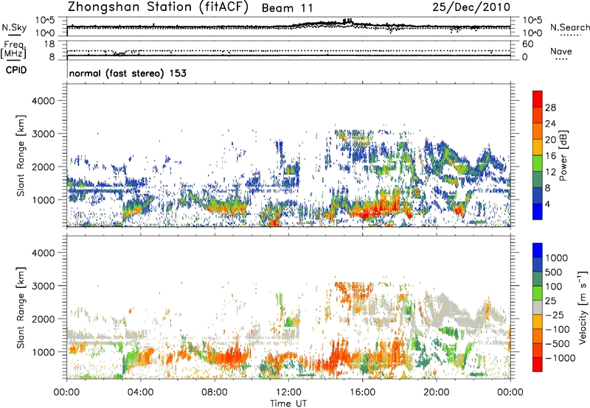Click the N.Sky legend label
Screen dimensions: 590x408
click(14, 27)
